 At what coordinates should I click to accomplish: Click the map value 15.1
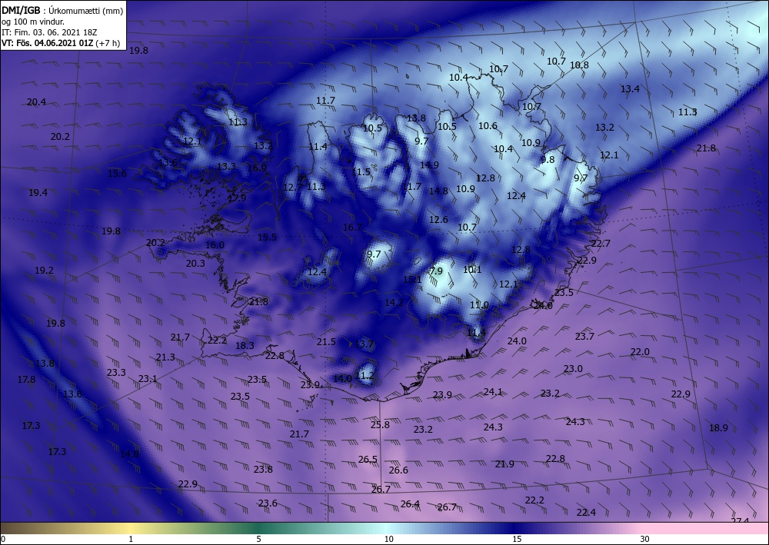click(412, 279)
